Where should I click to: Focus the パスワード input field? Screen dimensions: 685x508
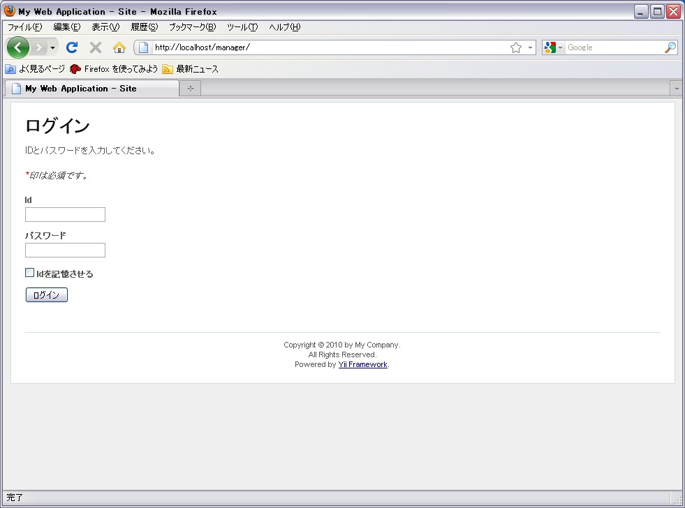point(65,250)
